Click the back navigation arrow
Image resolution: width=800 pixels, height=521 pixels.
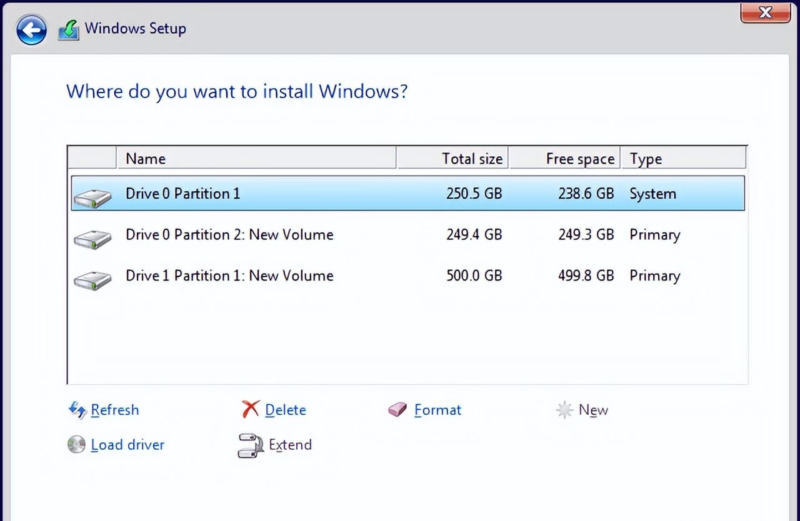[x=31, y=29]
